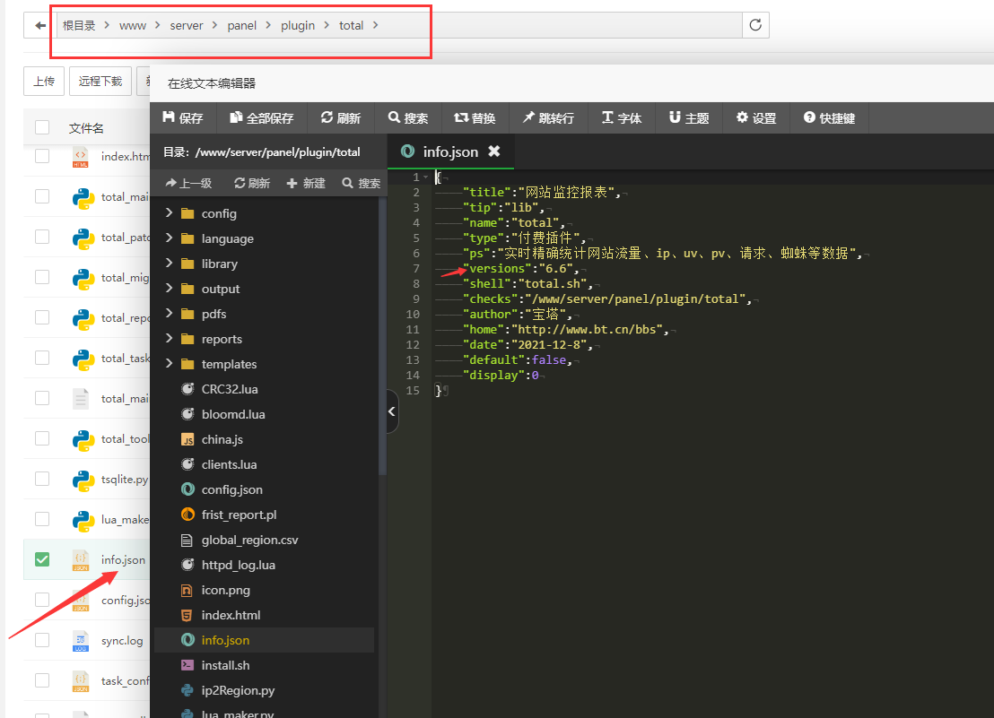
Task: Expand the language folder
Action: 169,238
